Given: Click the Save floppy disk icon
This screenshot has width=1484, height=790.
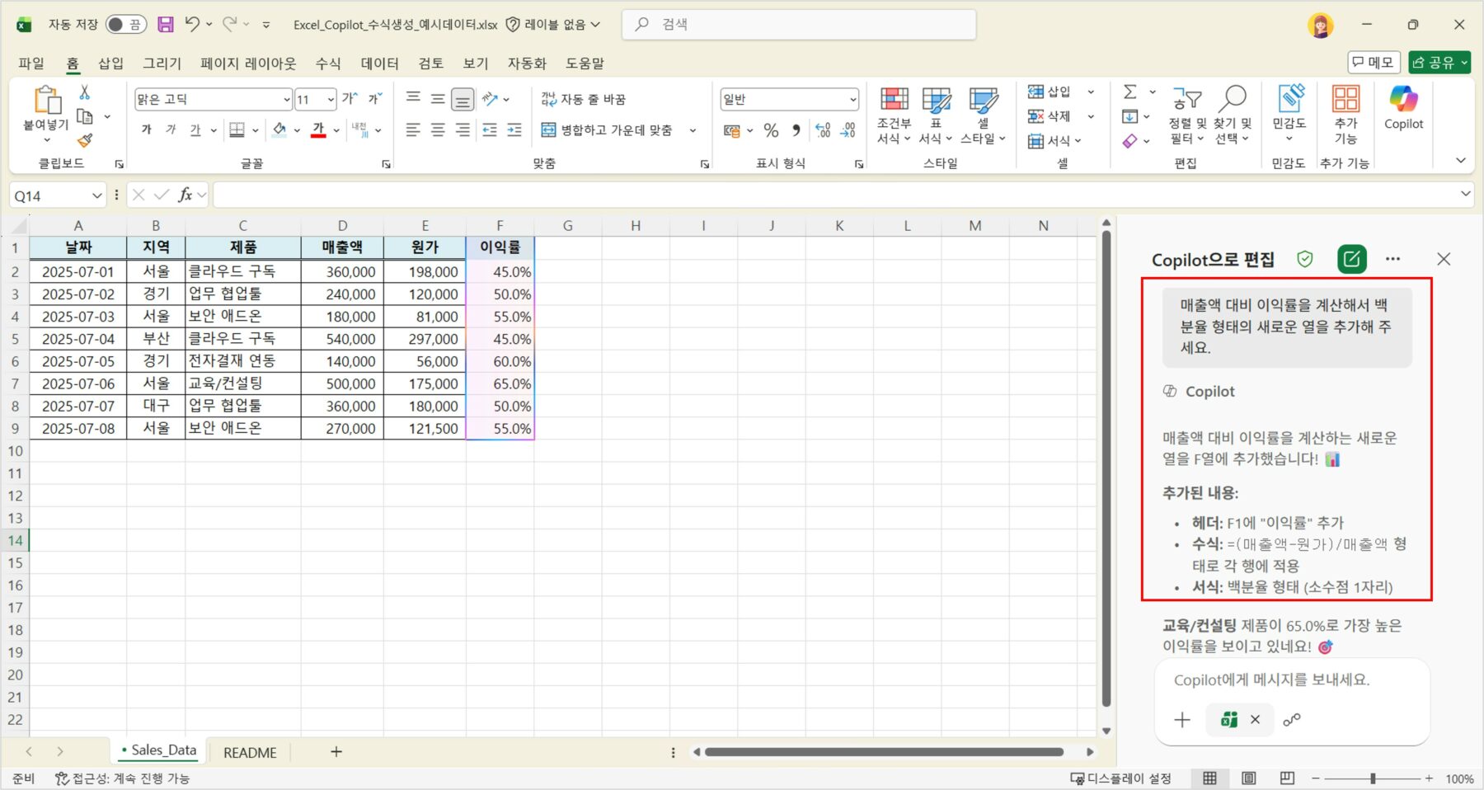Looking at the screenshot, I should (166, 25).
